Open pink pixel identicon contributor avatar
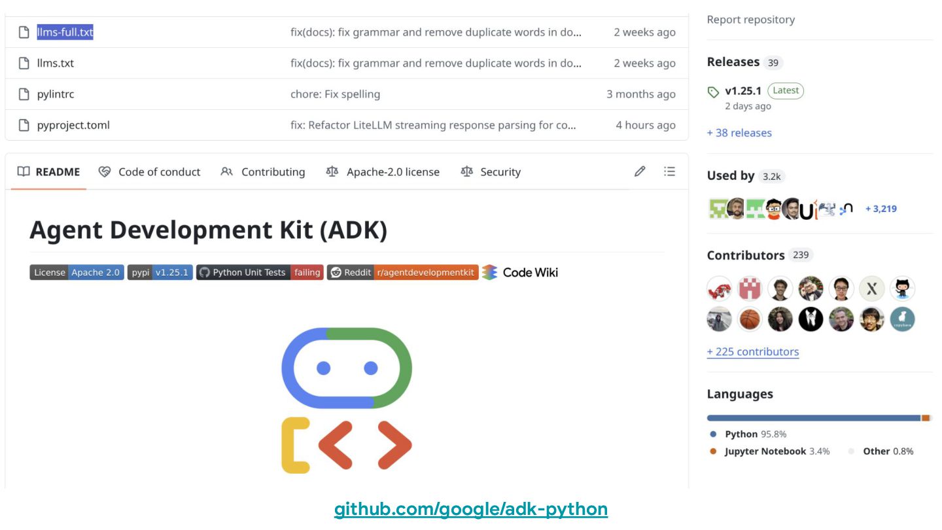Screen dimensions: 942x530 tap(750, 289)
